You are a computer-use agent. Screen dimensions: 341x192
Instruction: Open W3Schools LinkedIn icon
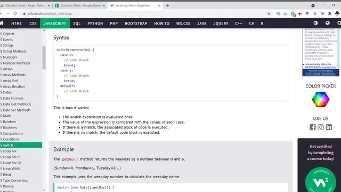click(329, 127)
